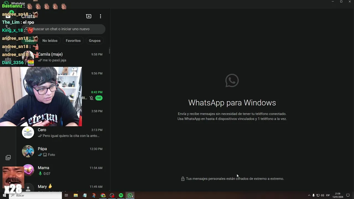Click the 'Foto' message preview under Pápa
This screenshot has height=199, width=354.
(51, 155)
